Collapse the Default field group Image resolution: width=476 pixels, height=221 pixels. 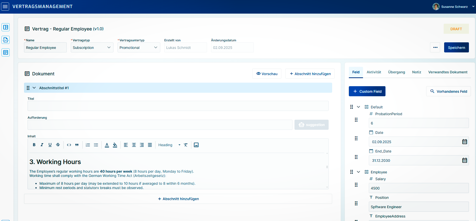click(x=358, y=107)
